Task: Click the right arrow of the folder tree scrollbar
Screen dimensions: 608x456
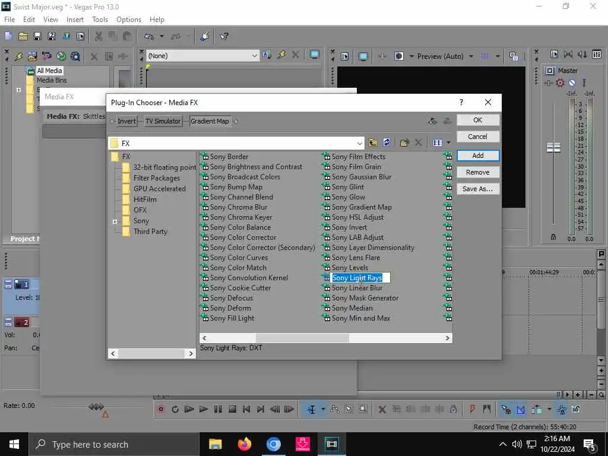Action: (191, 353)
